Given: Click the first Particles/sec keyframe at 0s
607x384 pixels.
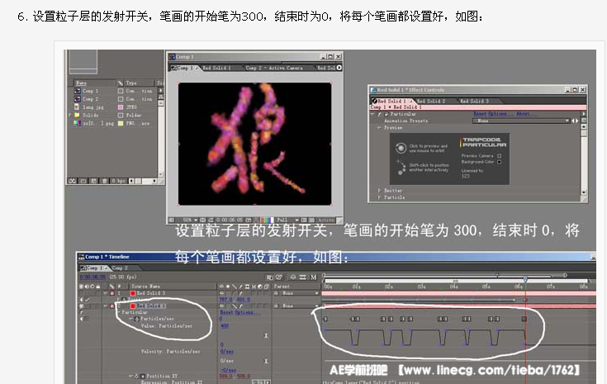Looking at the screenshot, I should tap(325, 319).
